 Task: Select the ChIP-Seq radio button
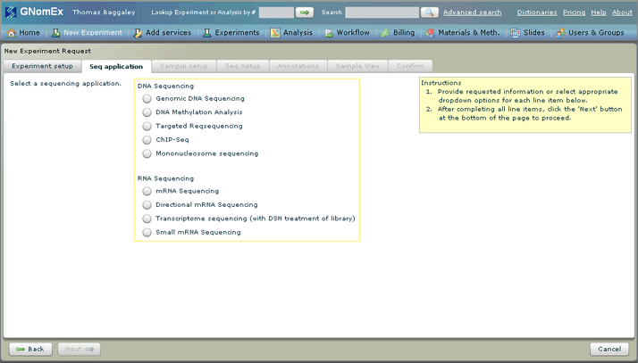pyautogui.click(x=147, y=140)
